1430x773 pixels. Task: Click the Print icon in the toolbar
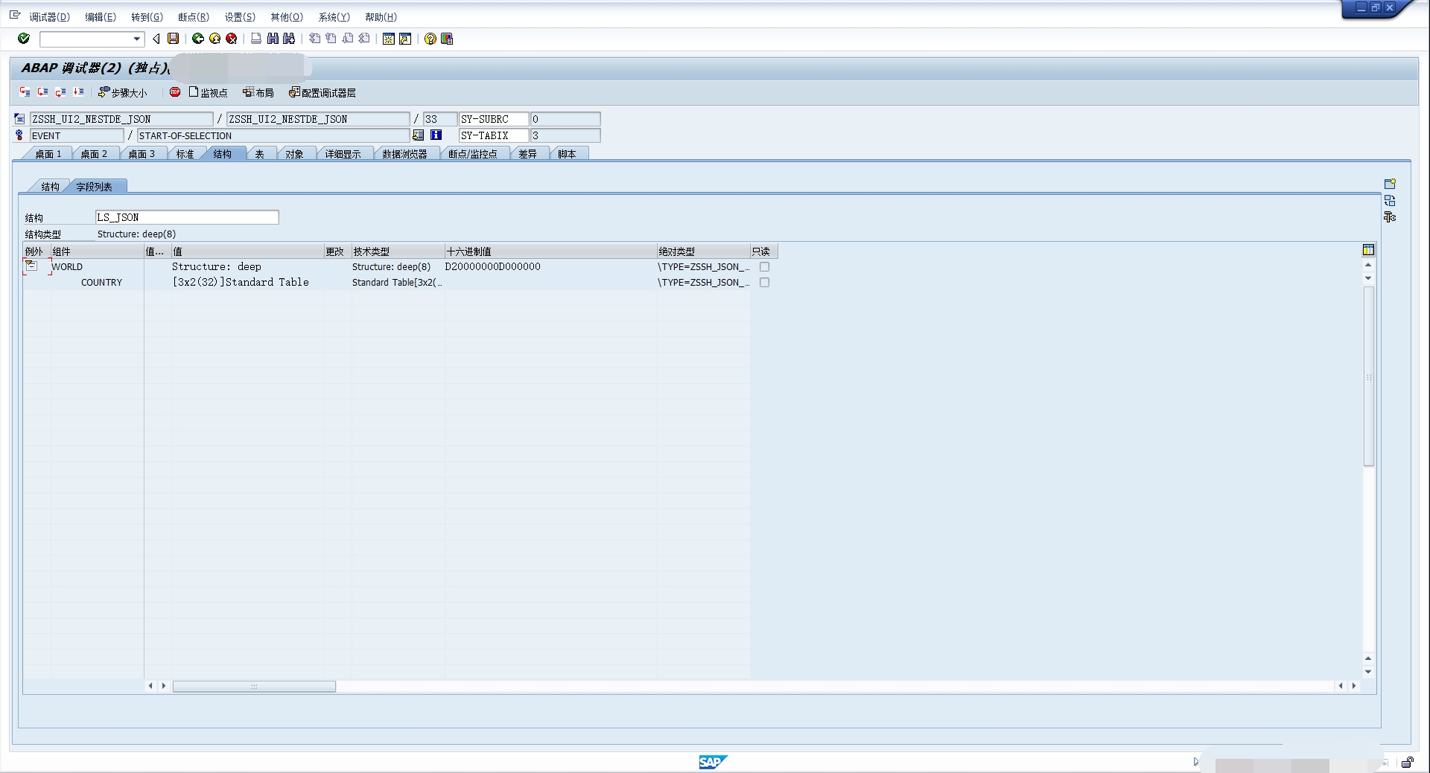pyautogui.click(x=256, y=39)
